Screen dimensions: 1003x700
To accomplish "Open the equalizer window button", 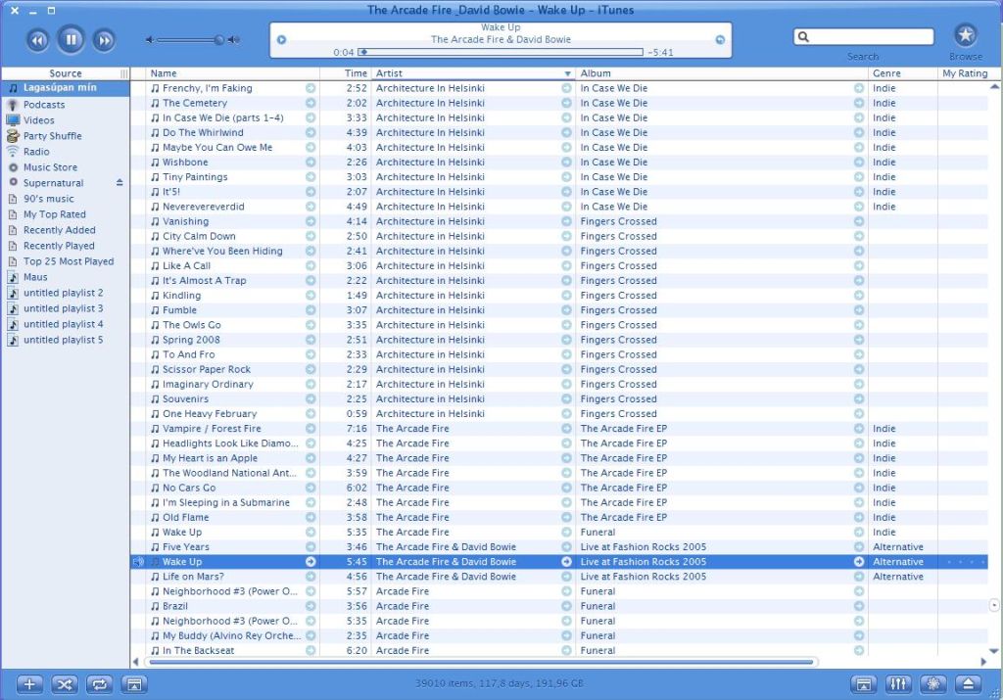I will tap(898, 684).
